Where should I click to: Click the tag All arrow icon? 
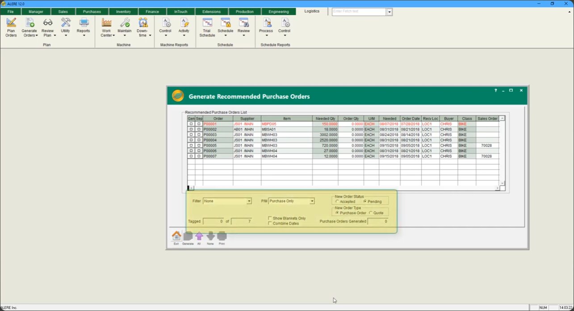coord(199,236)
